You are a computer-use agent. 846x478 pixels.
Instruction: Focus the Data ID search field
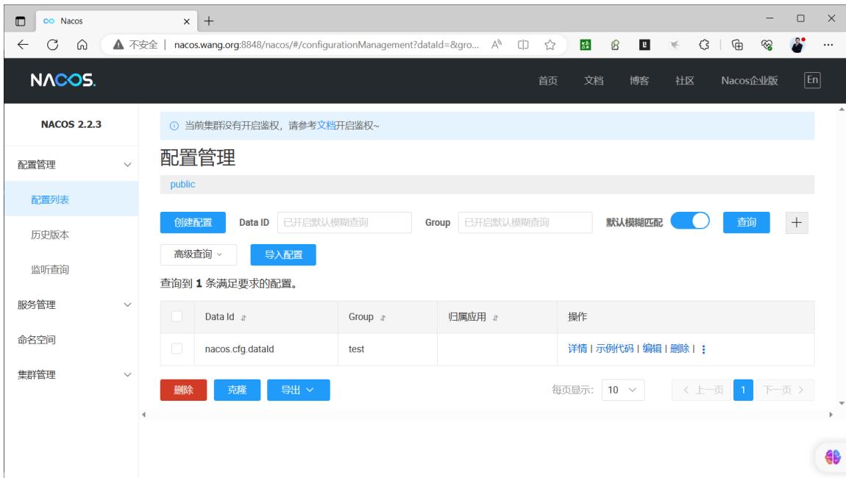point(344,222)
